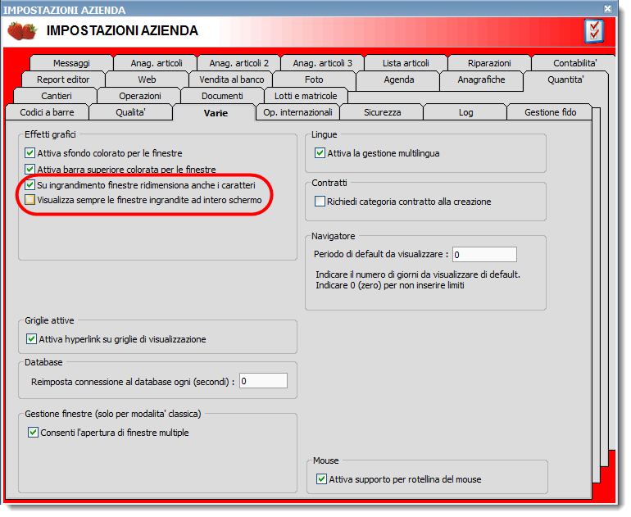Open the Riparazioni tab

[x=489, y=63]
